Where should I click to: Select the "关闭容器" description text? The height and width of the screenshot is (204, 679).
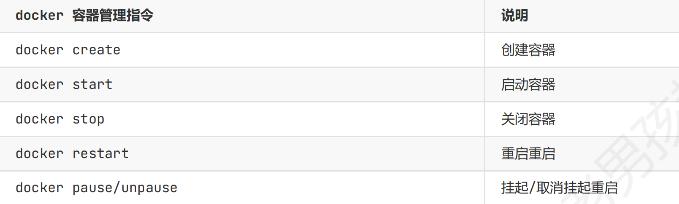(528, 119)
